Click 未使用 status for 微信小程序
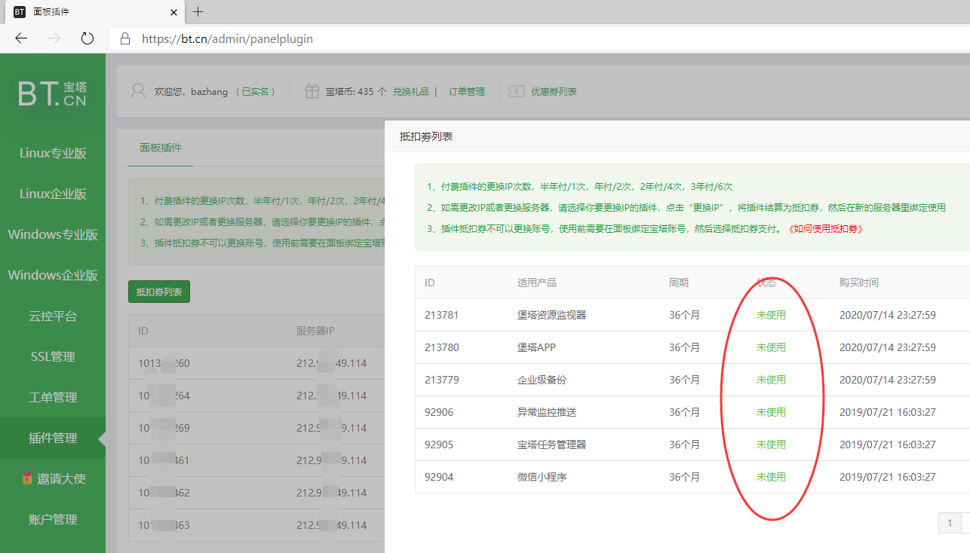970x553 pixels. coord(771,477)
